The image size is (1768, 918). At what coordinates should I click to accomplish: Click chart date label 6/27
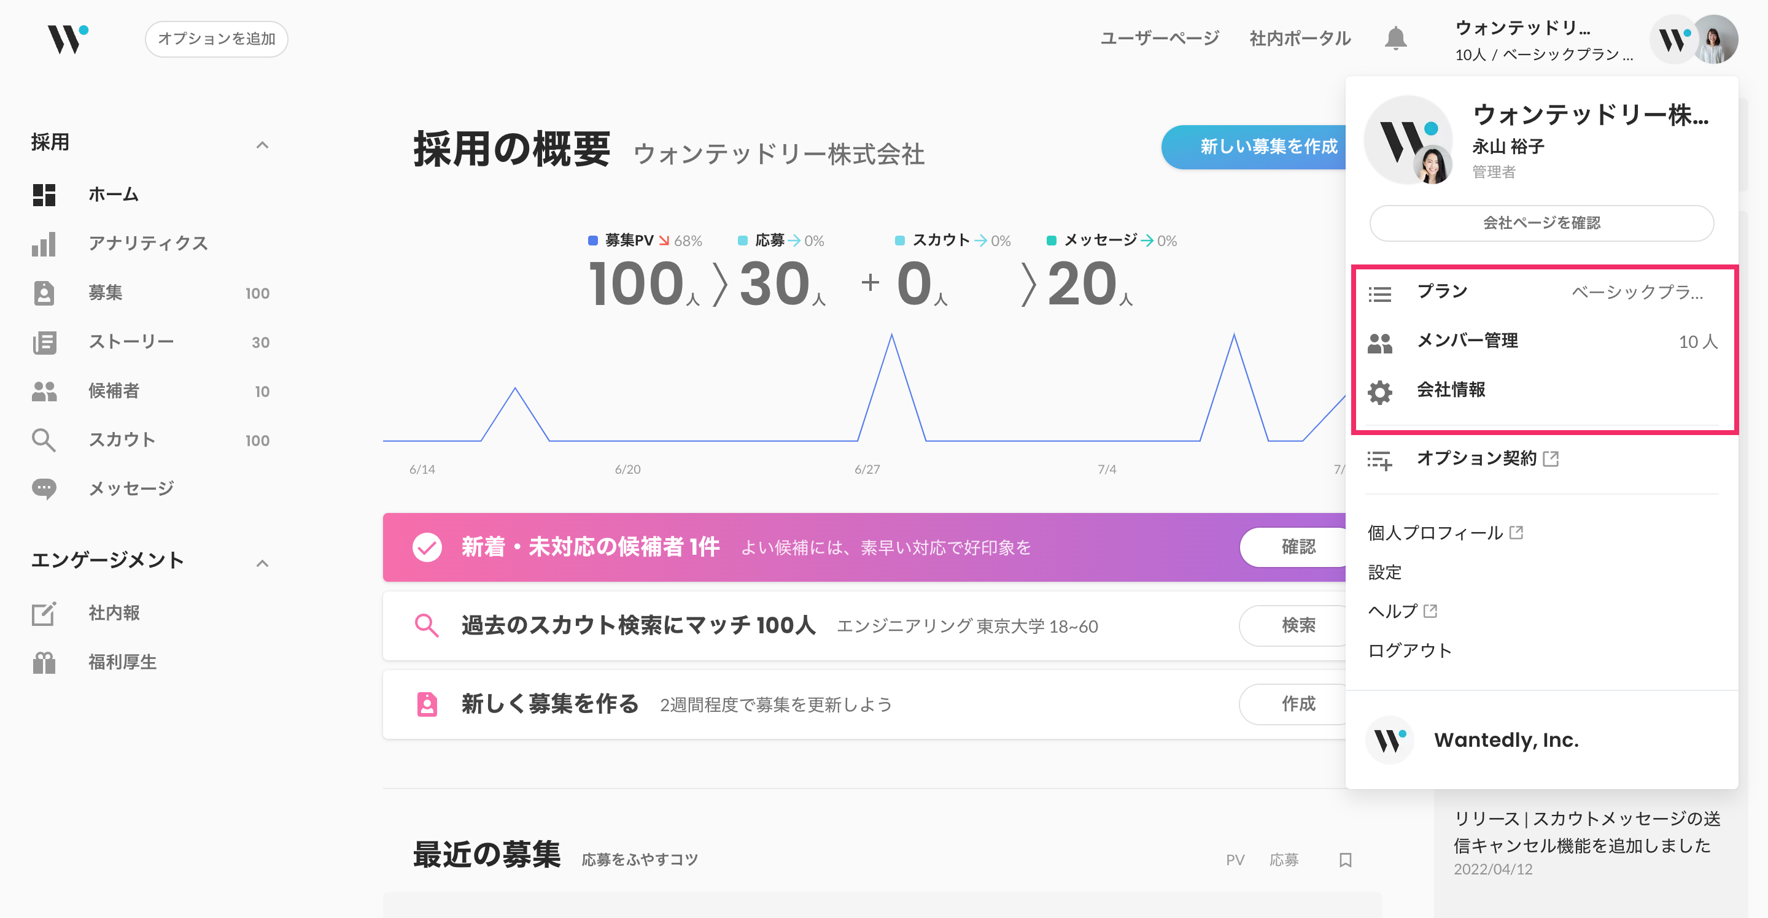[867, 469]
